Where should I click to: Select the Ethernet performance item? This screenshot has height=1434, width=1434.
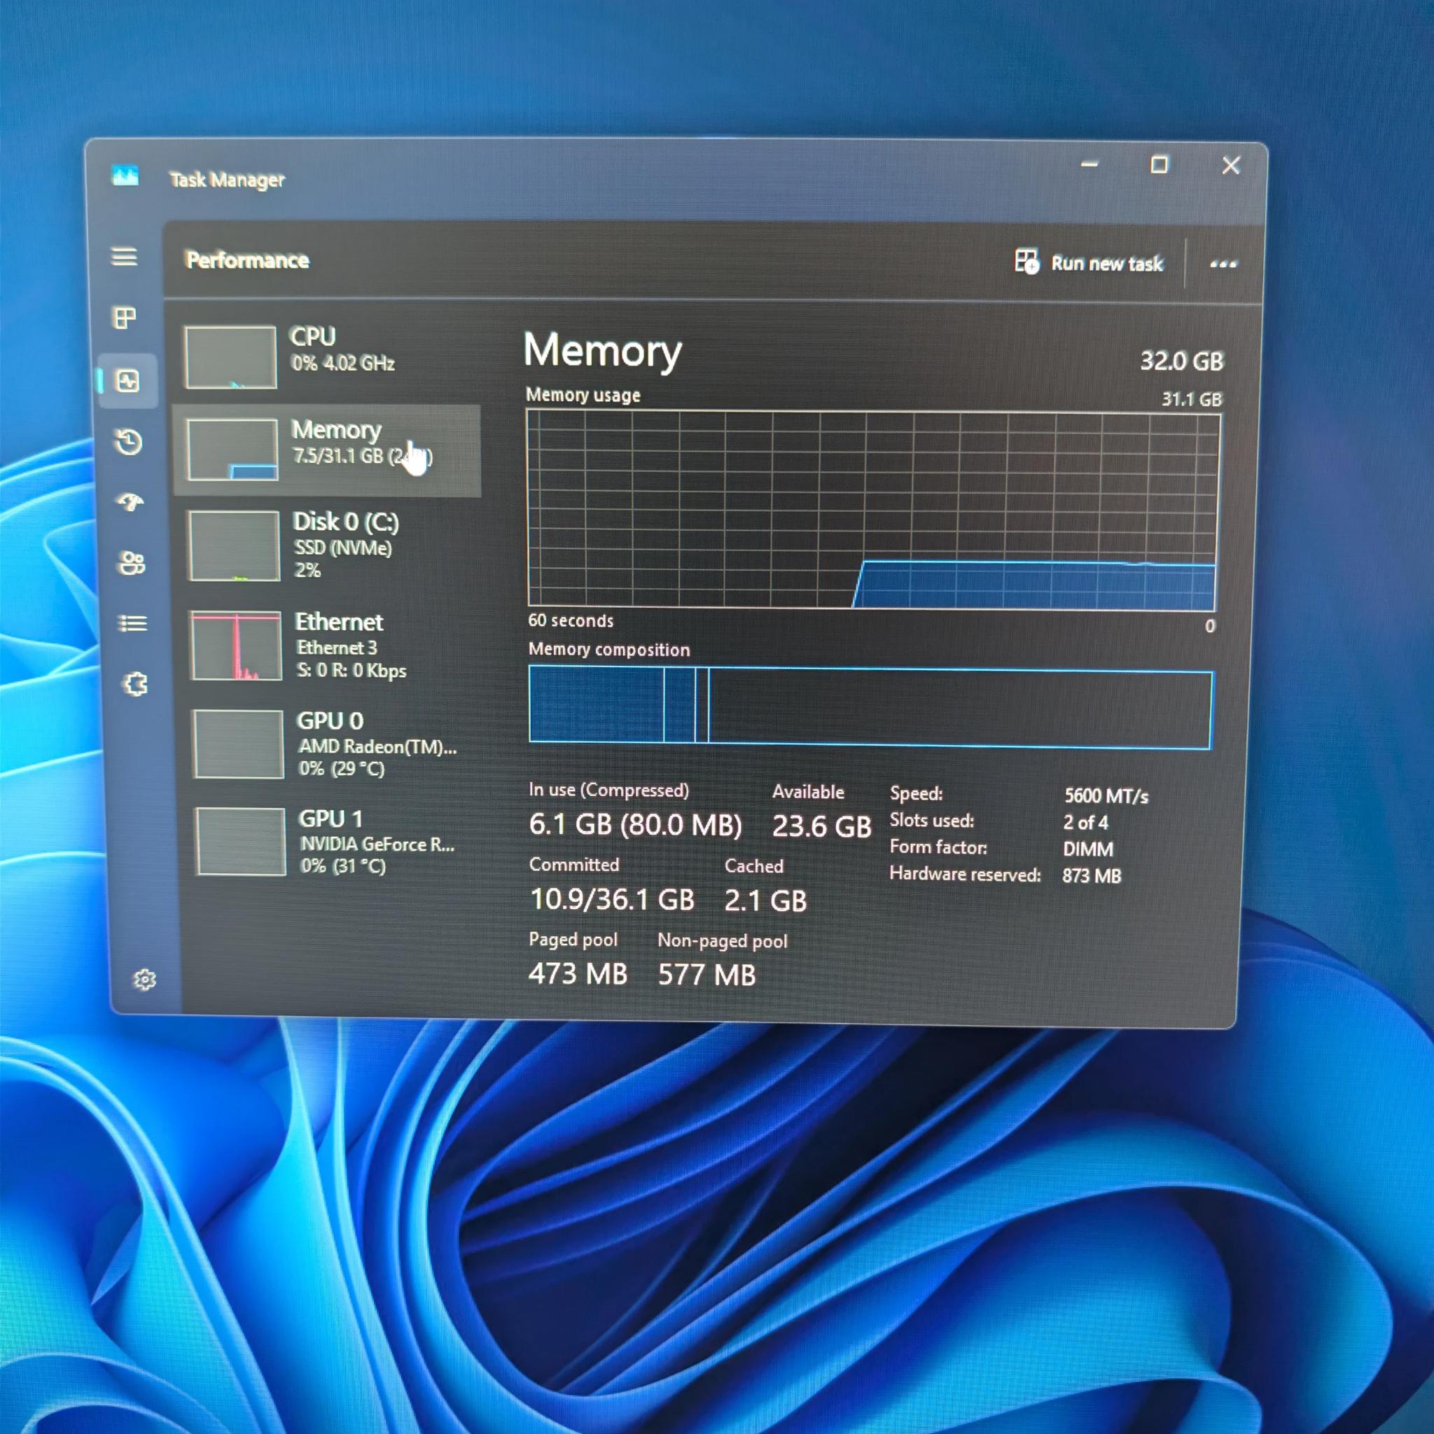click(x=330, y=646)
